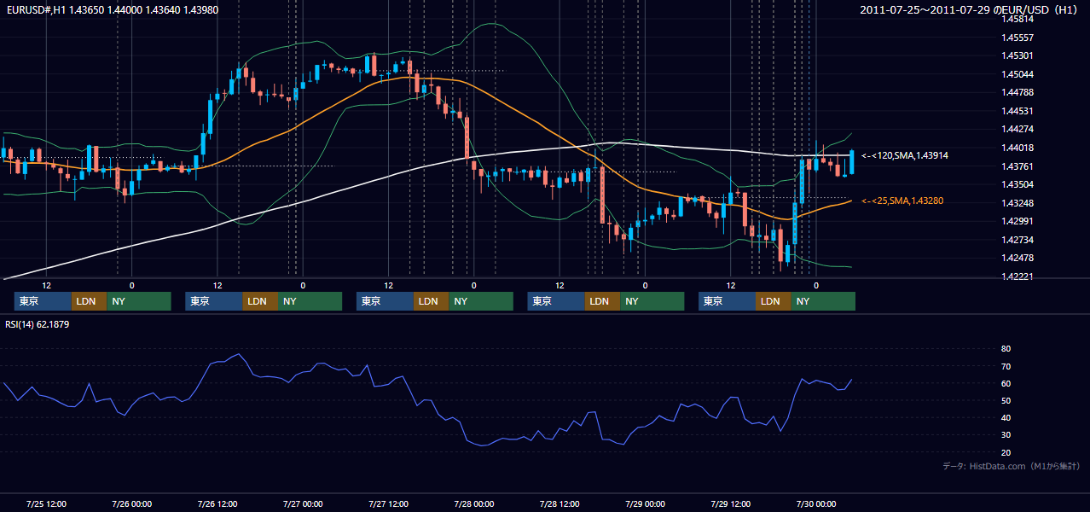Select the RSI(14) 62.1879 indicator label
Viewport: 1090px width, 512px height.
point(37,324)
